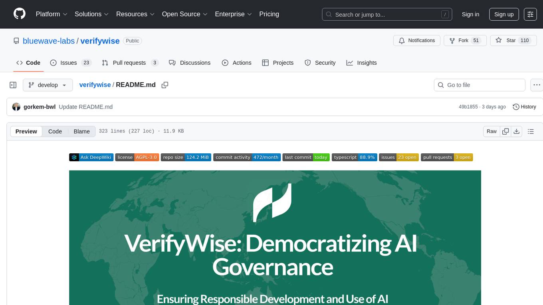Open the Platform menu

tap(52, 14)
